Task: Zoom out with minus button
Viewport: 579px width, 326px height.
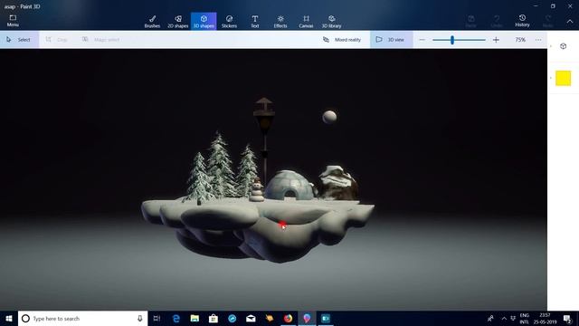Action: pos(422,40)
